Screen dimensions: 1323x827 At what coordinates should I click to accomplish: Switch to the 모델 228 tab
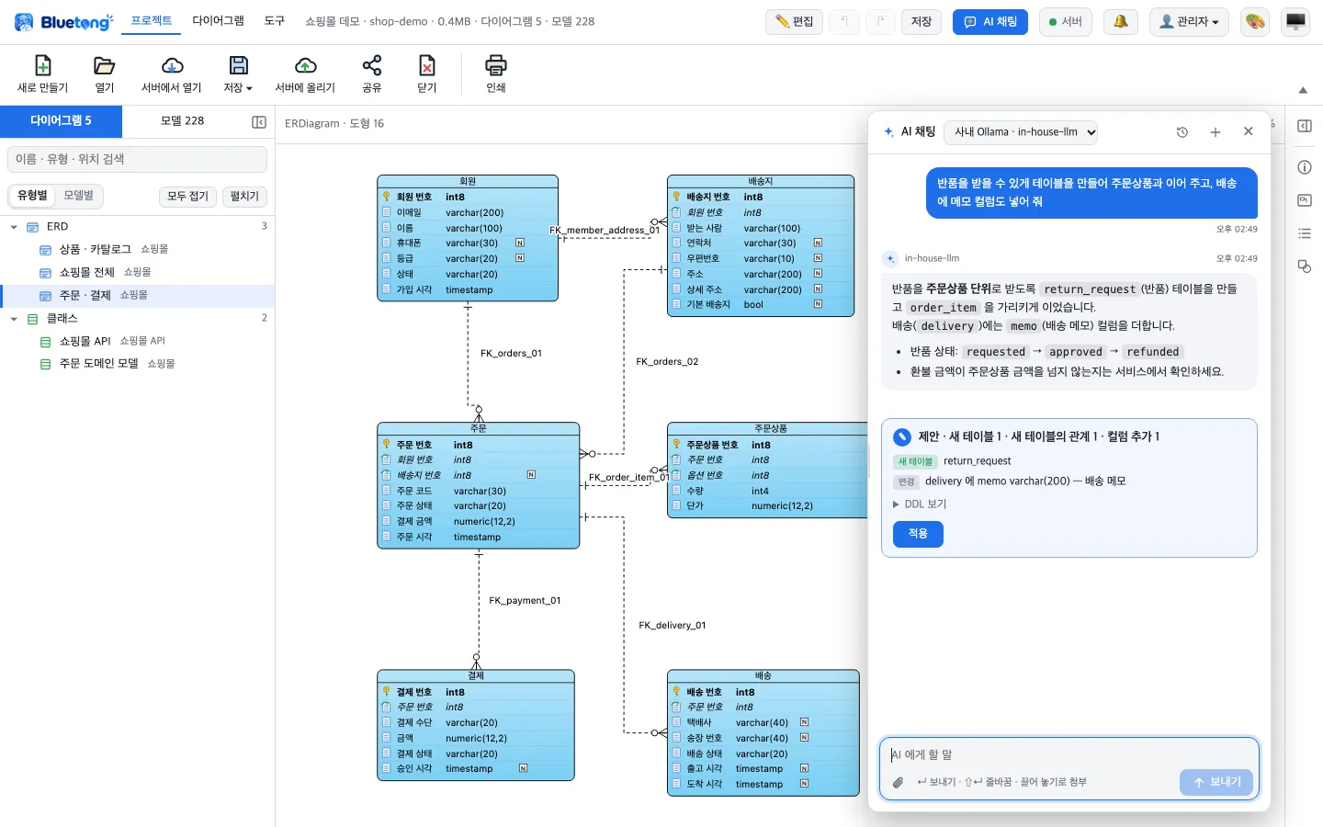click(x=183, y=121)
